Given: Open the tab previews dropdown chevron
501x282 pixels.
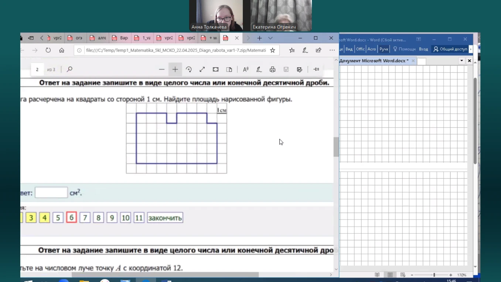Looking at the screenshot, I should pyautogui.click(x=270, y=38).
